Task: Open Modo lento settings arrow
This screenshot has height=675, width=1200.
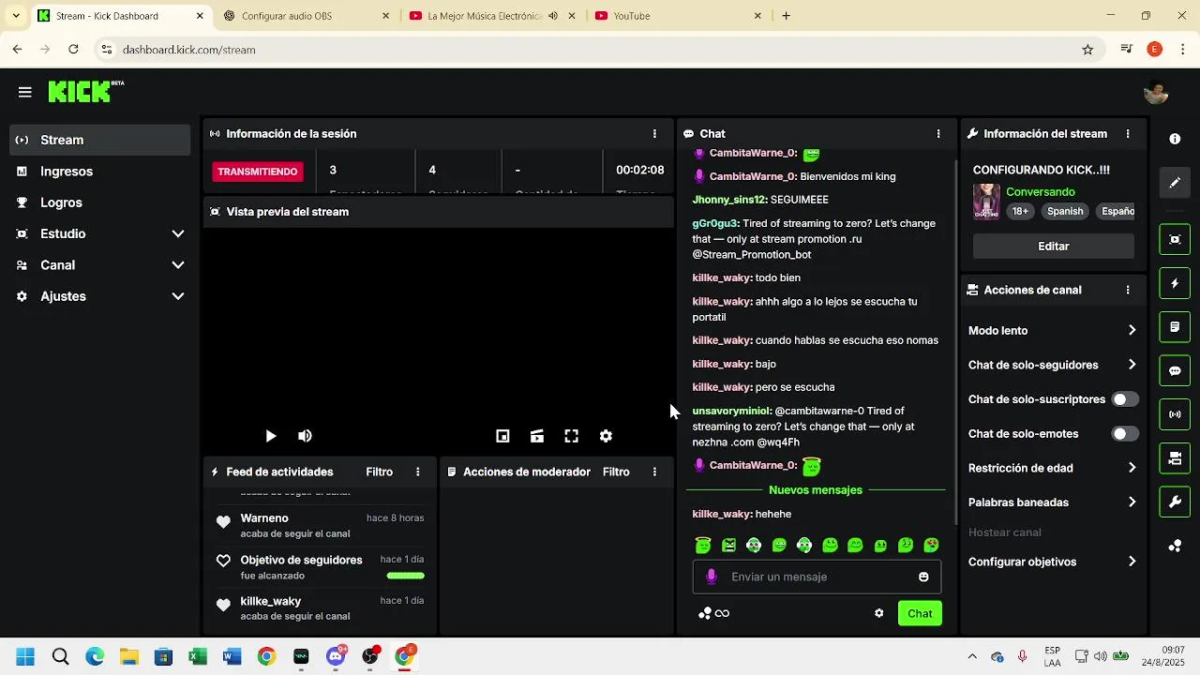Action: (1132, 331)
